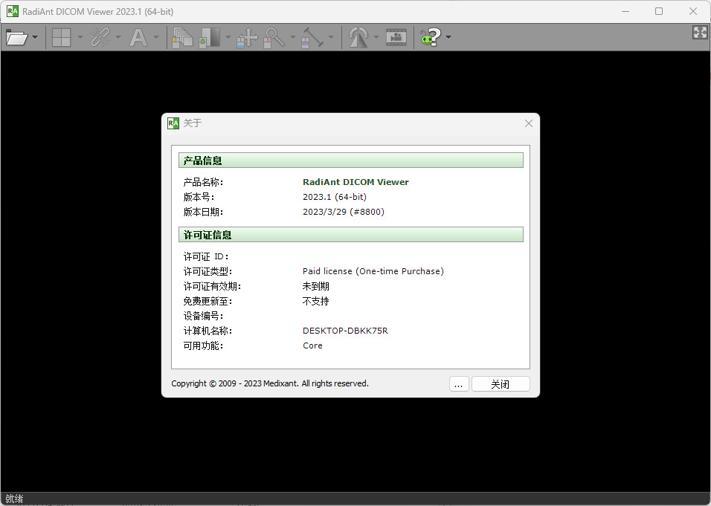The width and height of the screenshot is (711, 506).
Task: Select the split screen layout icon
Action: coord(61,37)
